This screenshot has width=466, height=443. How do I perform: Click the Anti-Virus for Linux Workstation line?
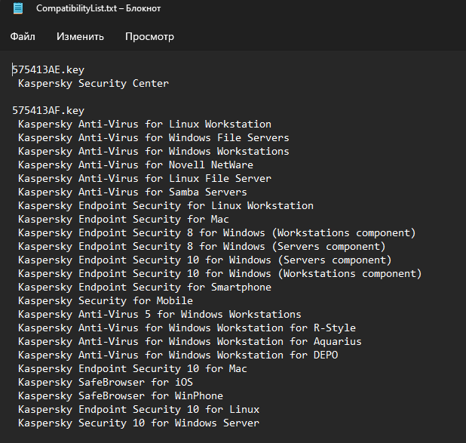click(x=145, y=124)
